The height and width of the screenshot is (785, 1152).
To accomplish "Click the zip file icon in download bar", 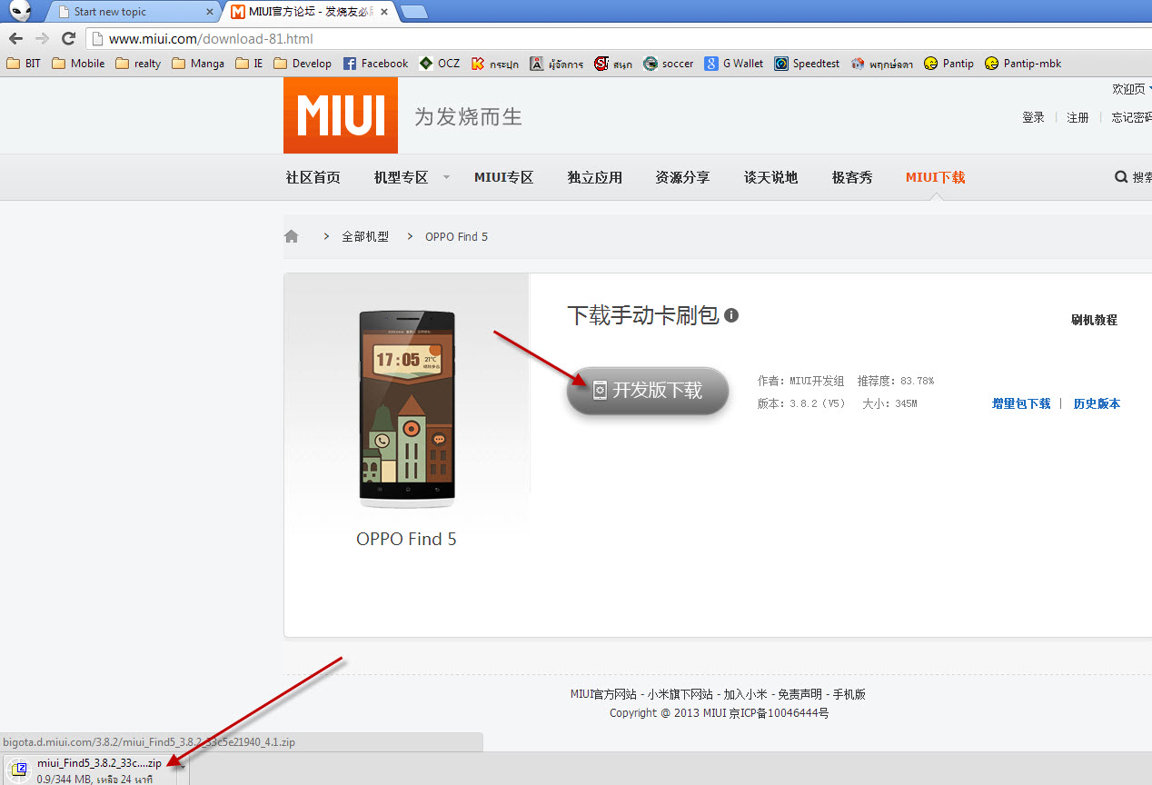I will pos(18,770).
